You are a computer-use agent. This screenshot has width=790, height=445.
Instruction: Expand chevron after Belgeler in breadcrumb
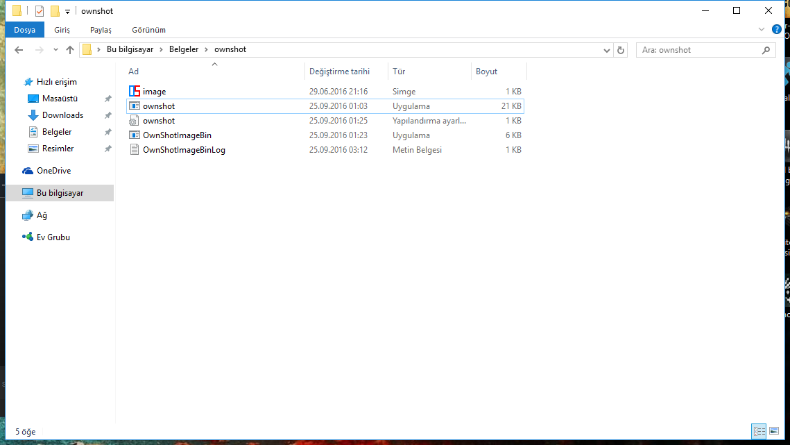206,49
